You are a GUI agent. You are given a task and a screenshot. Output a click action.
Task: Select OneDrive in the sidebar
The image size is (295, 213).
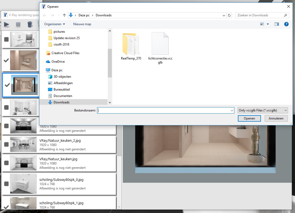(x=58, y=61)
